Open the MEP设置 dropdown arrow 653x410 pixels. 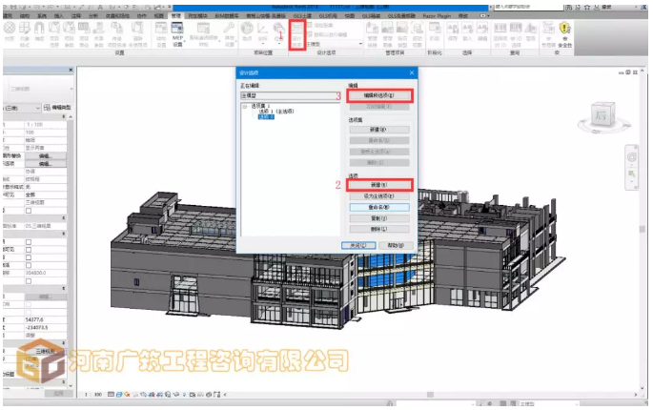click(185, 41)
